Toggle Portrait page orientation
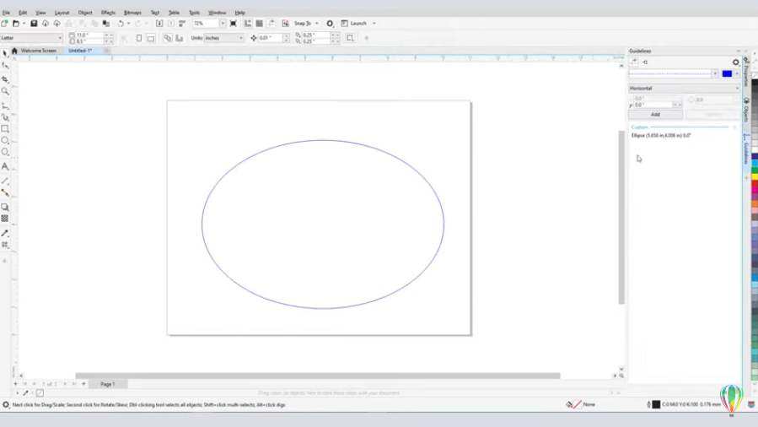 (139, 38)
